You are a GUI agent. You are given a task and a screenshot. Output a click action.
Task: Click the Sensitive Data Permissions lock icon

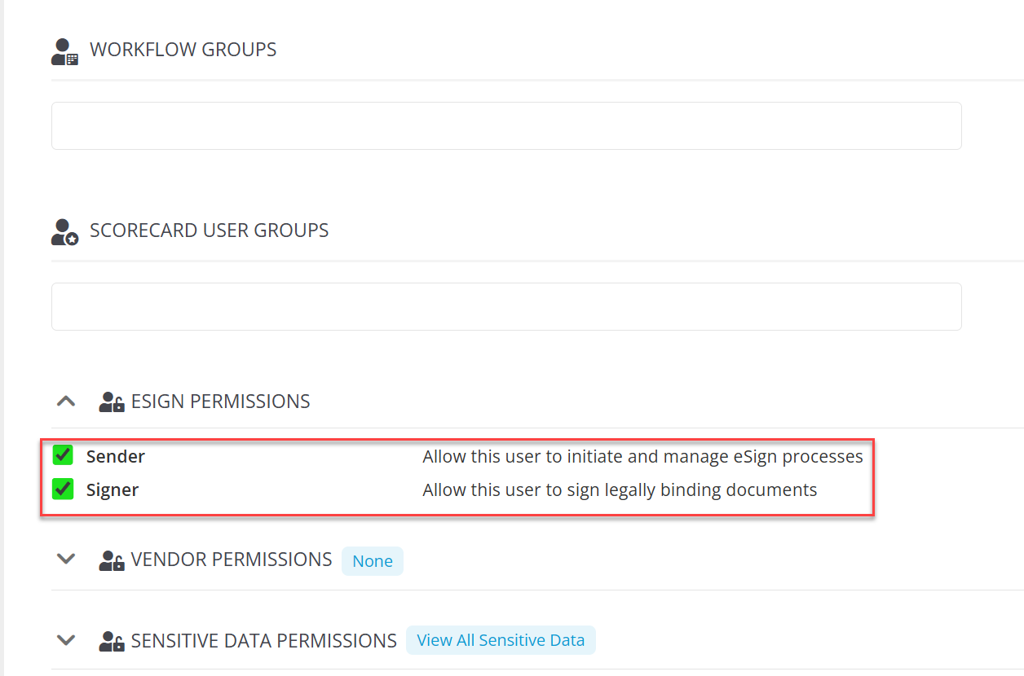pos(112,641)
